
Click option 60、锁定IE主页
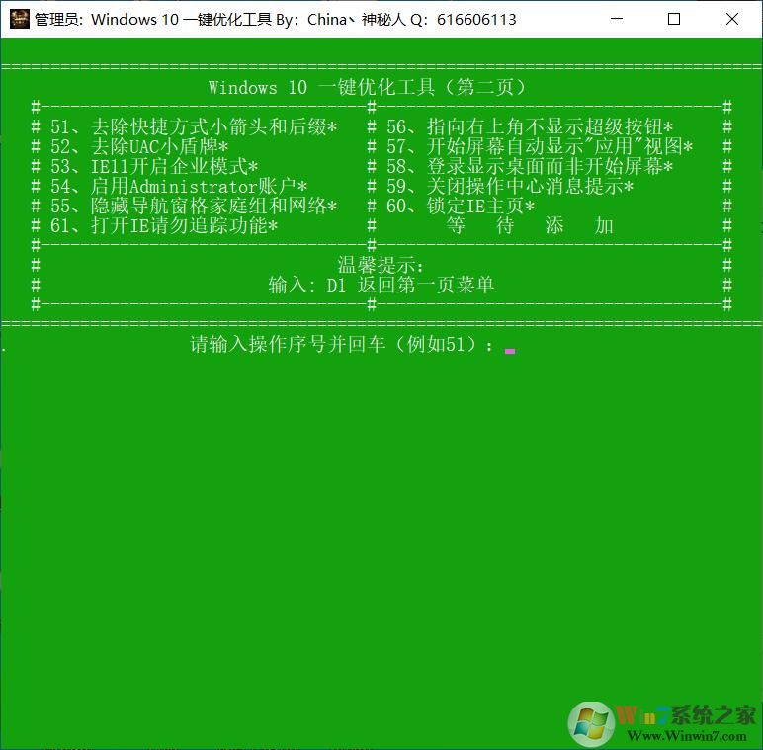point(461,207)
